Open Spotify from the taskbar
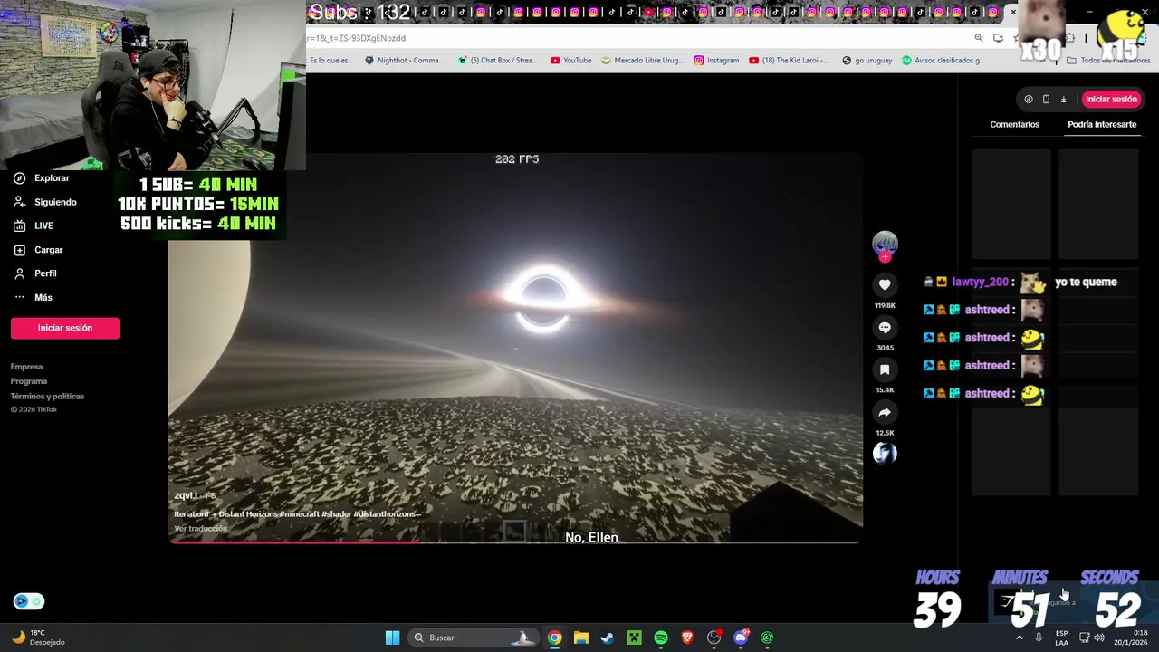 click(661, 638)
